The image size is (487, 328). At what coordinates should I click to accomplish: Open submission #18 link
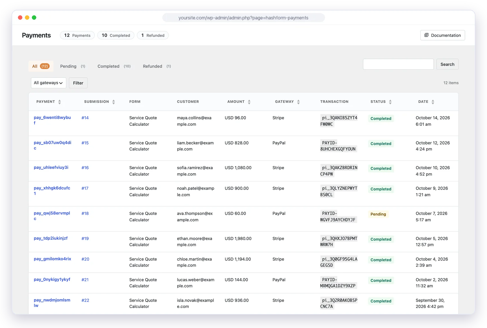tap(85, 214)
